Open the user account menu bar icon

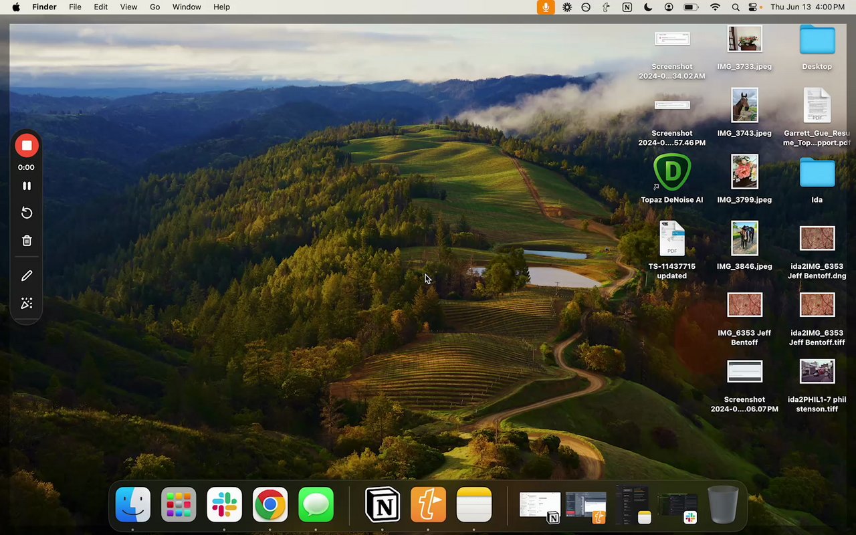point(669,7)
